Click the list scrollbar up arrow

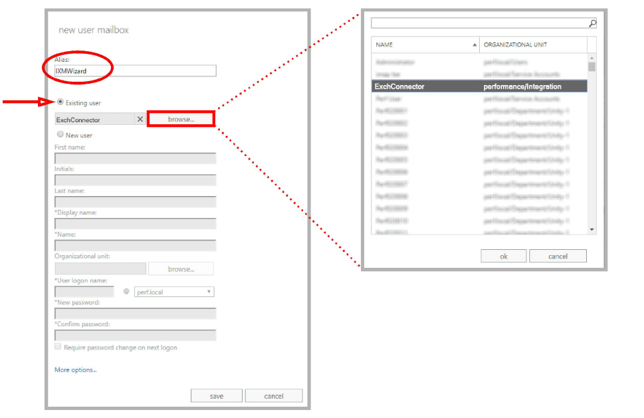pyautogui.click(x=592, y=58)
